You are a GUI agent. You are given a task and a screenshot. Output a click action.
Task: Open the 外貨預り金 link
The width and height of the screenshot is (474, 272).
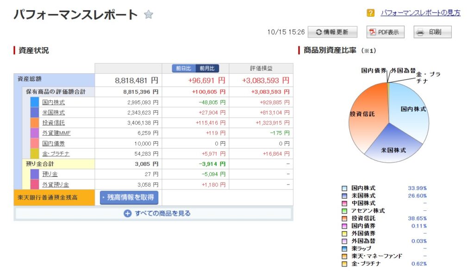(x=53, y=184)
